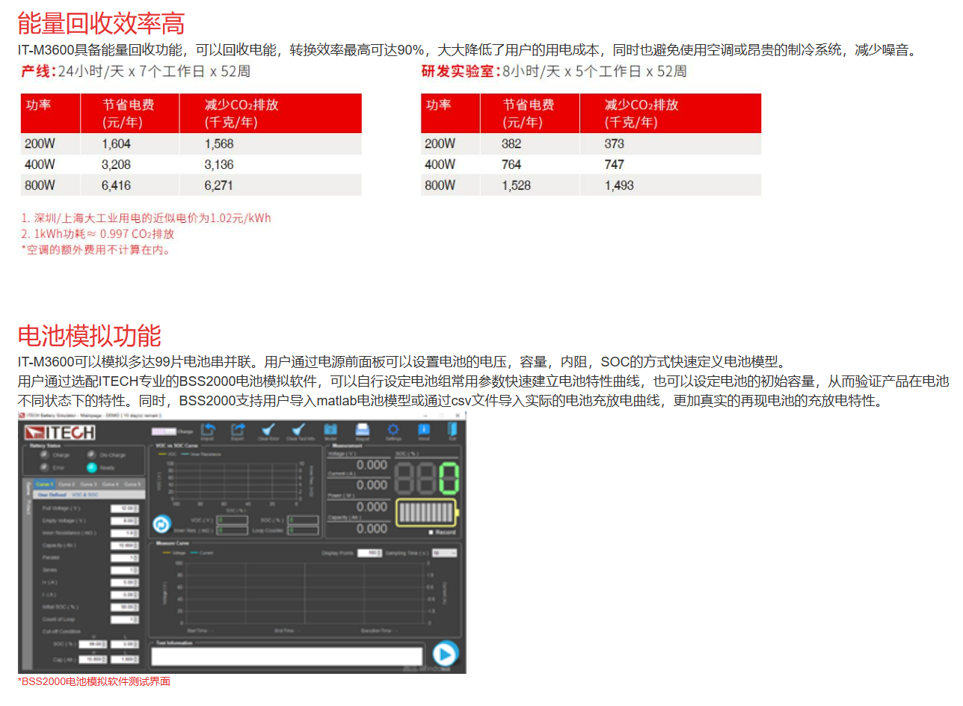Click the 能量回收效率高 heading
963x706 pixels.
point(102,23)
